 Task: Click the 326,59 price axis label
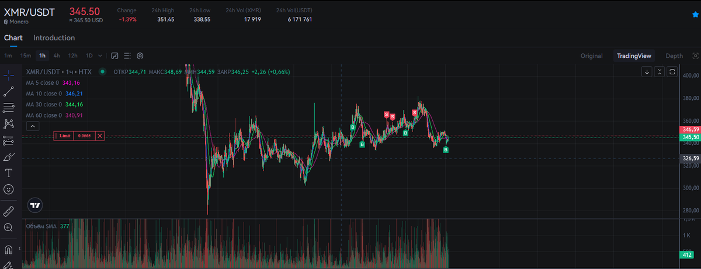point(690,158)
